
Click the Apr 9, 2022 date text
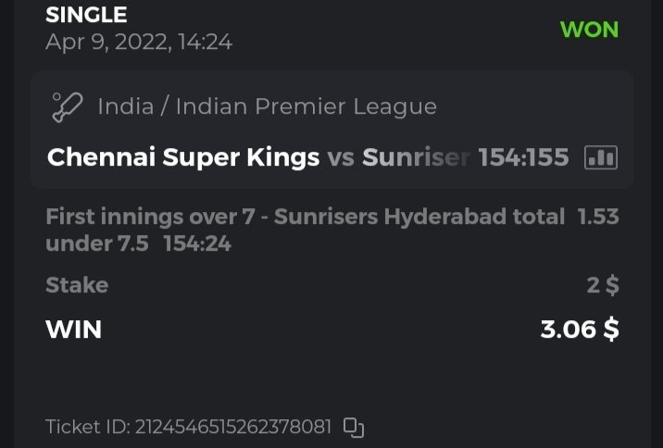click(139, 42)
